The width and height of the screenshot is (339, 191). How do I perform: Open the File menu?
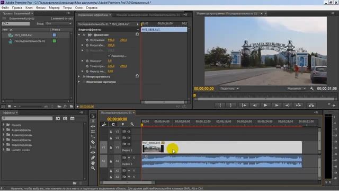5,7
